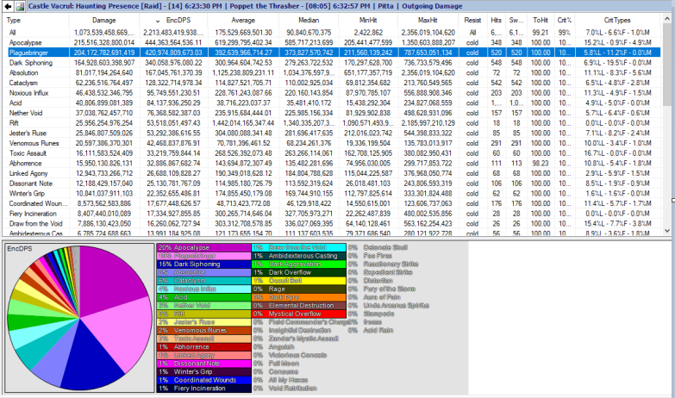Select the Cataclysm row
The height and width of the screenshot is (398, 675).
pos(333,83)
